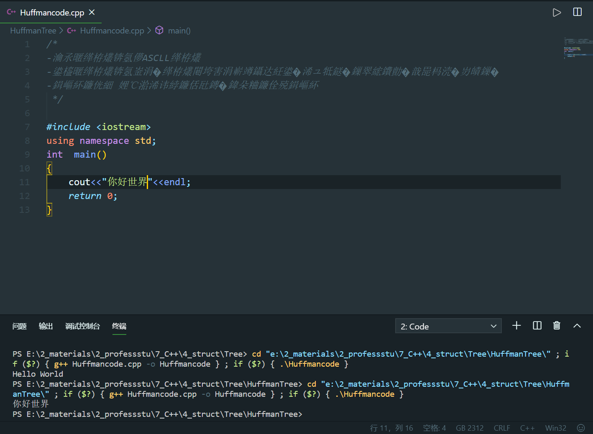
Task: Open the feedback smiley in status bar
Action: click(x=580, y=428)
